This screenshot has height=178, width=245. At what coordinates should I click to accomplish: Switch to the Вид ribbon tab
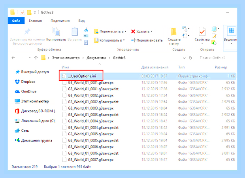pyautogui.click(x=81, y=21)
